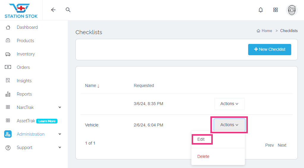Click the New Checklist button
The width and height of the screenshot is (304, 168).
(x=270, y=50)
